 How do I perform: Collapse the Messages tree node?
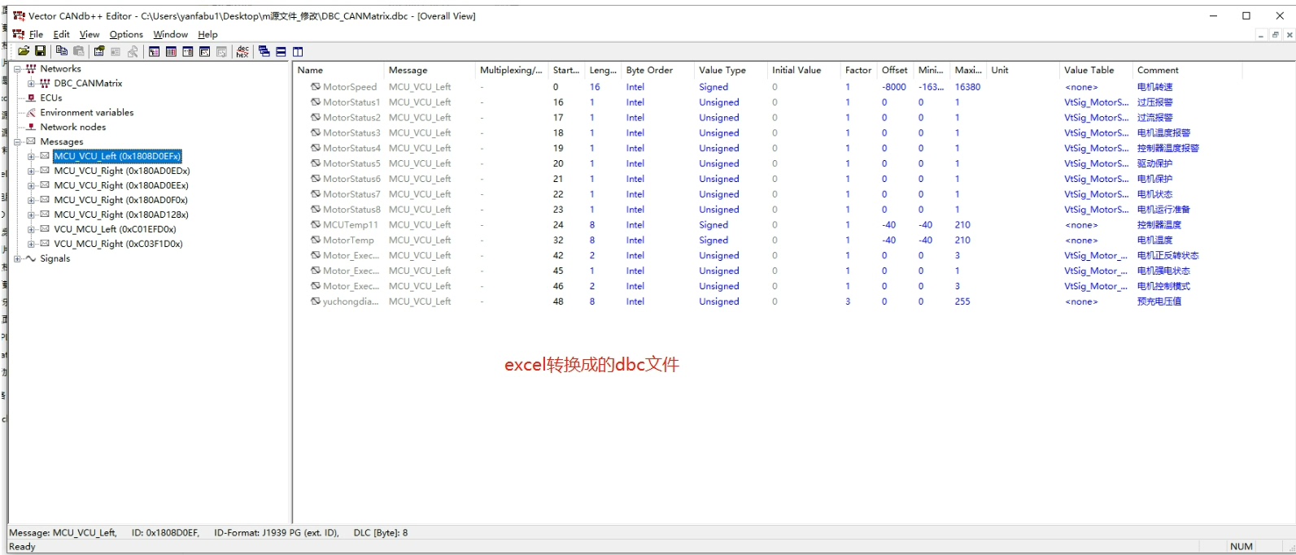[x=17, y=141]
